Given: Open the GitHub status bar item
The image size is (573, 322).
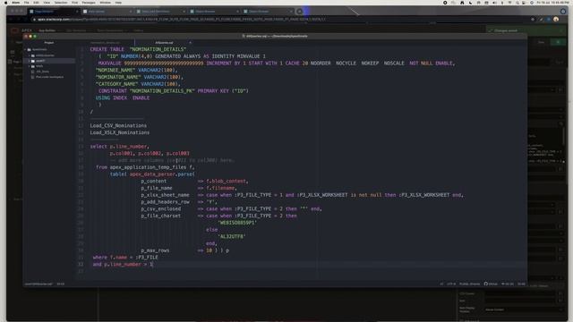Looking at the screenshot, I should point(491,284).
